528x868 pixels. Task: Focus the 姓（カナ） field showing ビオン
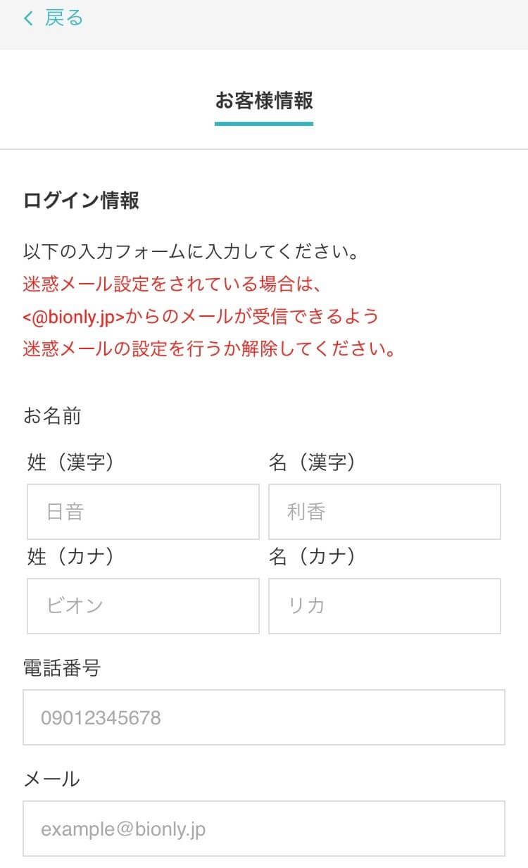tap(143, 606)
